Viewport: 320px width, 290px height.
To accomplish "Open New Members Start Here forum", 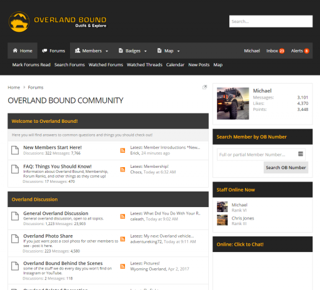I will point(52,148).
